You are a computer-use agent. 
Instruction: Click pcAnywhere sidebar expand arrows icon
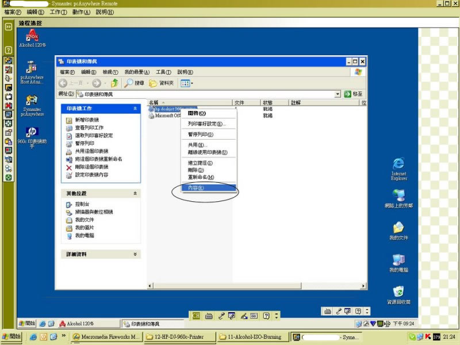click(9, 26)
